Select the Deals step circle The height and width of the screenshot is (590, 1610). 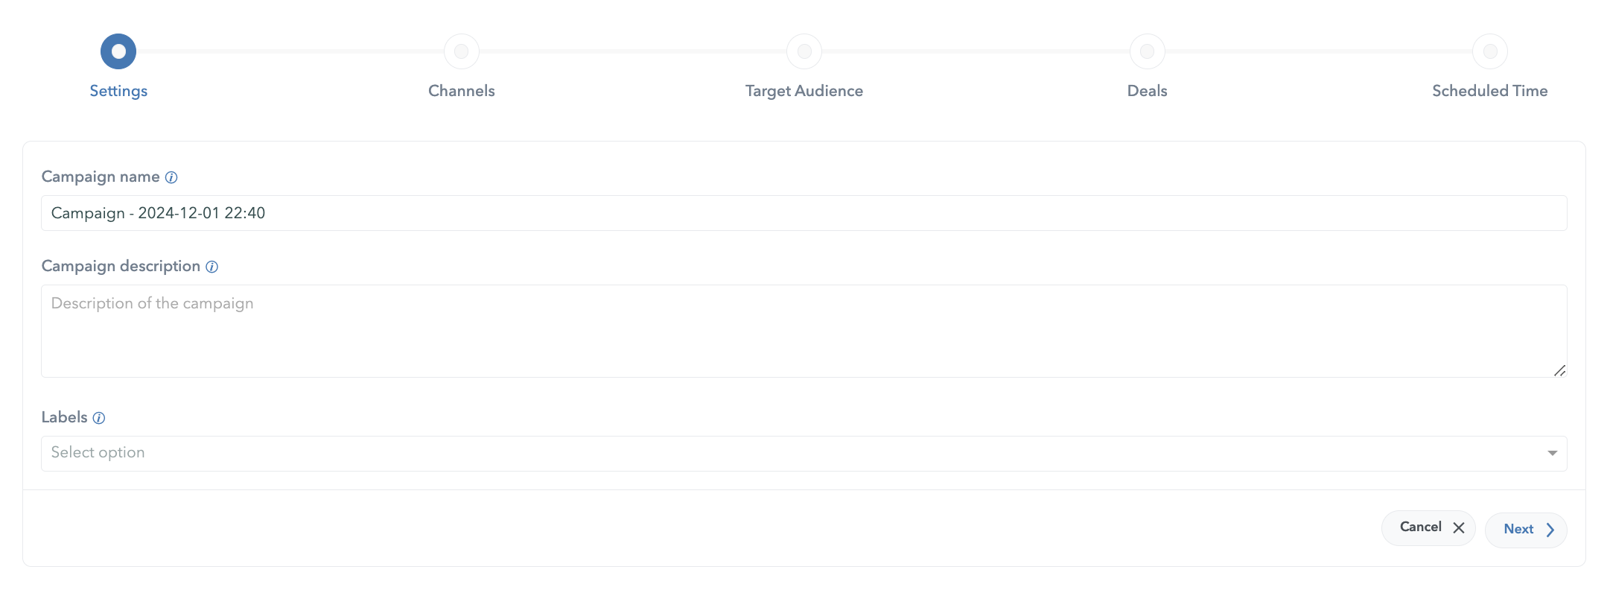pyautogui.click(x=1148, y=51)
